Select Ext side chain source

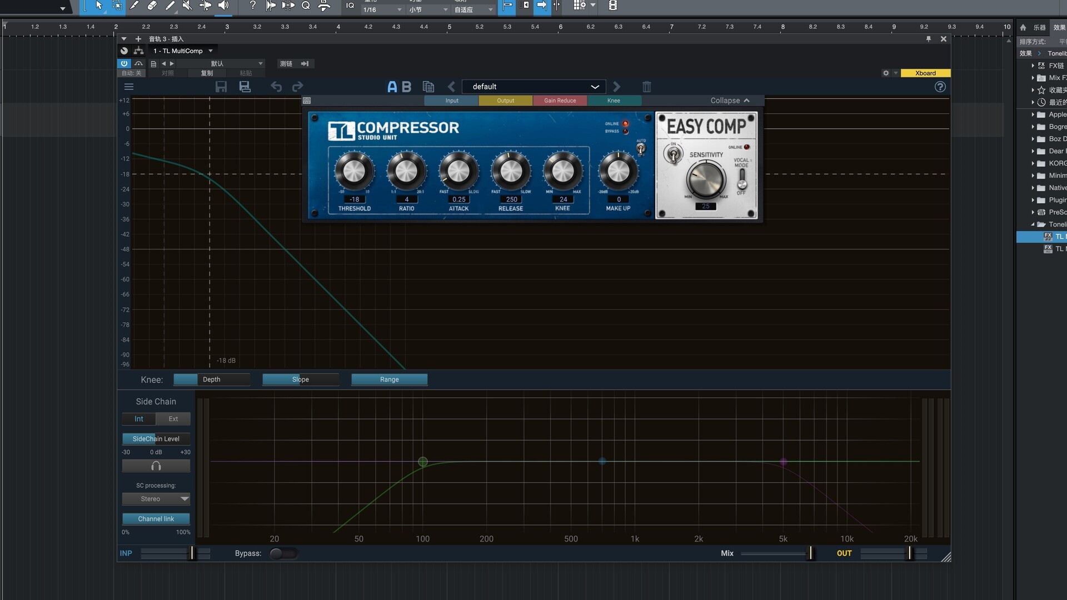coord(173,419)
